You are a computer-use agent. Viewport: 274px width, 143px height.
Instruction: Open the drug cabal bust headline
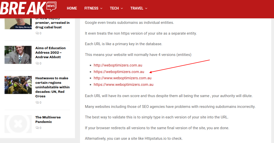tap(52, 25)
